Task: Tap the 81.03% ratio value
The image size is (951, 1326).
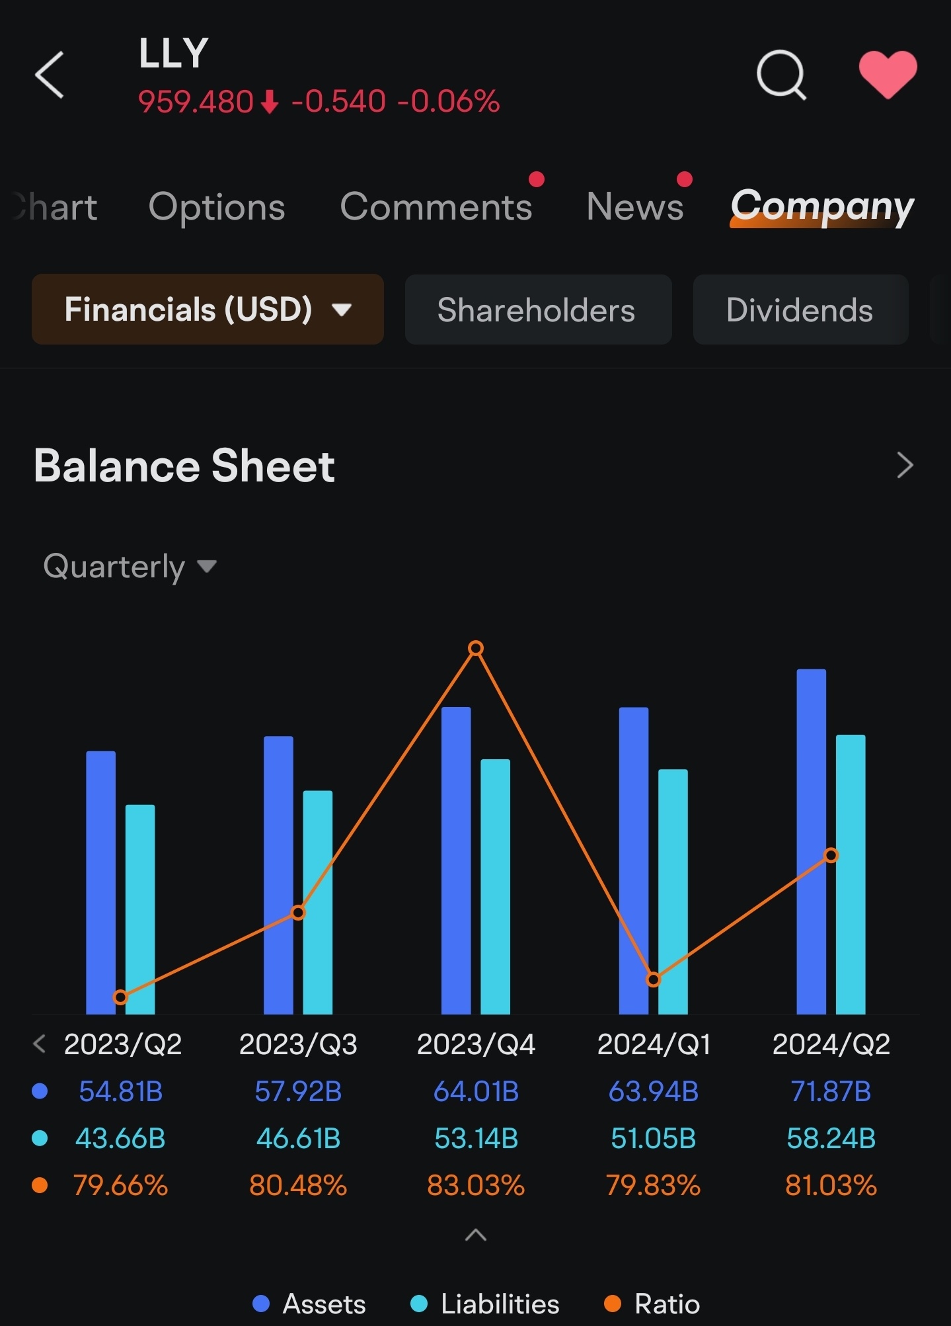Action: click(x=831, y=1185)
